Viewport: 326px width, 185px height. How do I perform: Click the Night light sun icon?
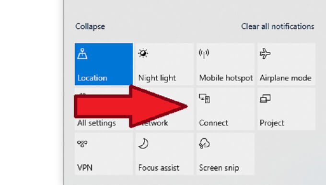pyautogui.click(x=143, y=53)
